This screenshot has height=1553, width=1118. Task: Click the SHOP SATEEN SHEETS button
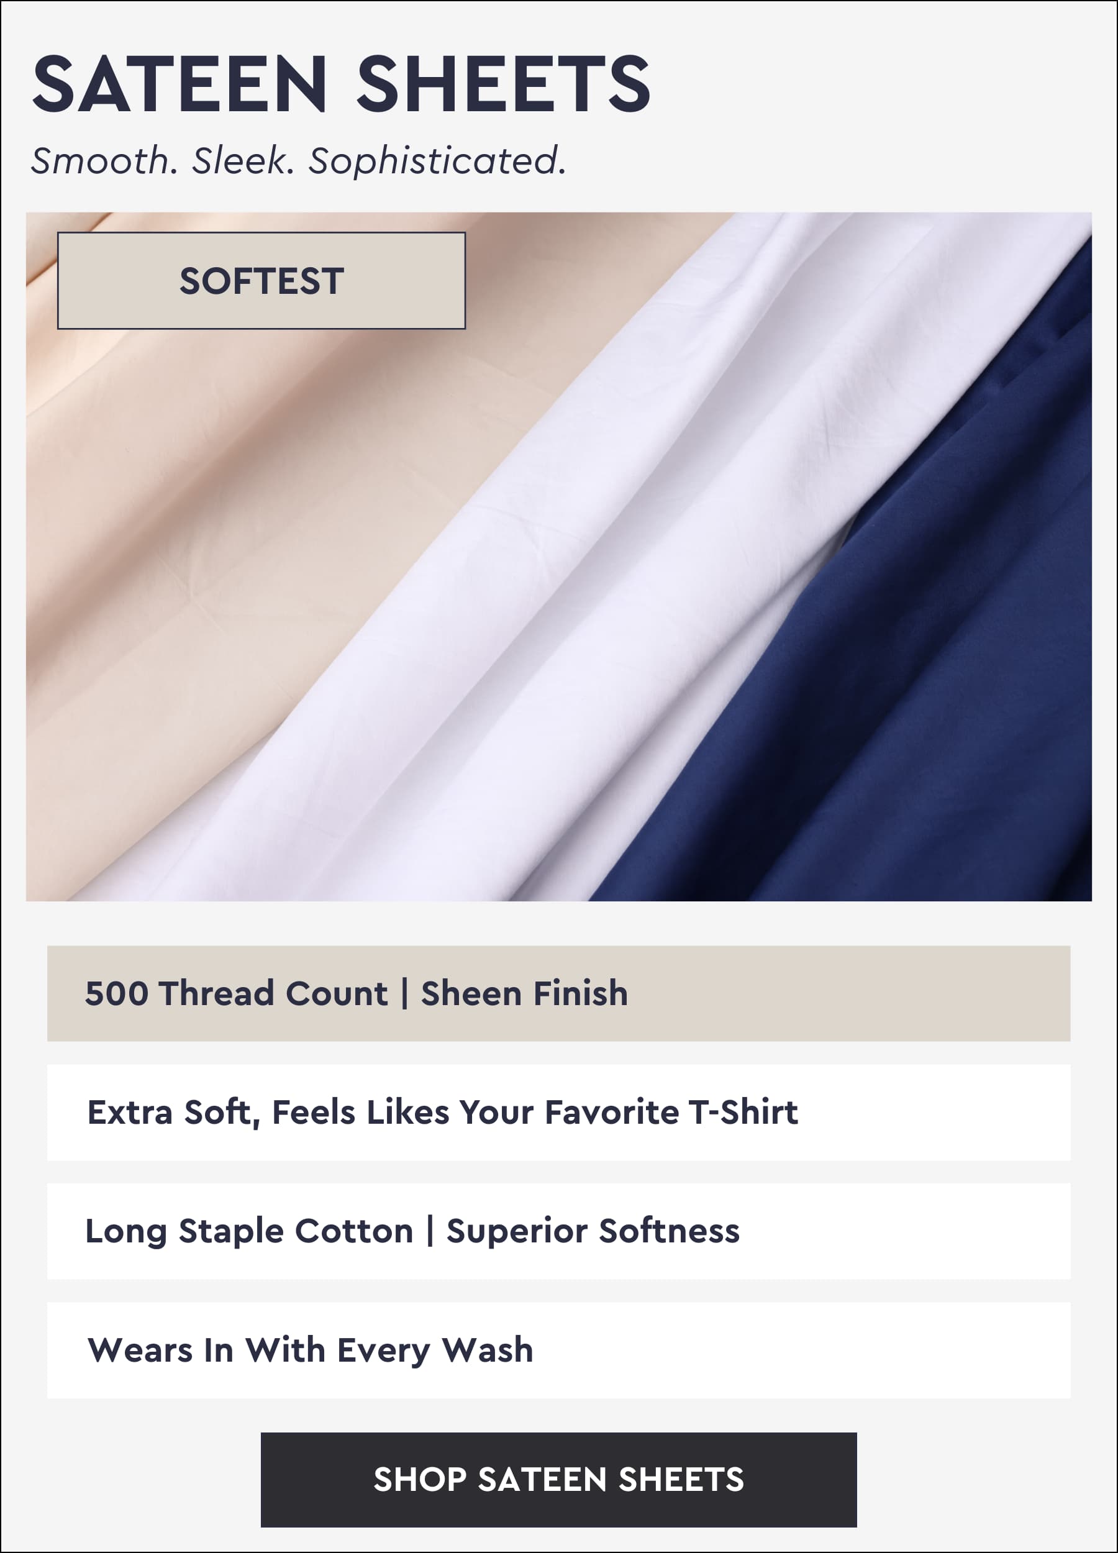pos(558,1479)
